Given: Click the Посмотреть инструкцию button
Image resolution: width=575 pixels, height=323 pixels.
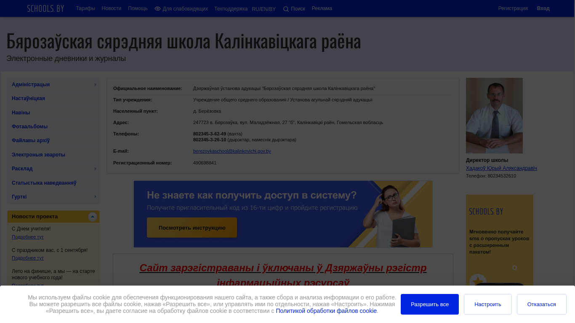Looking at the screenshot, I should (192, 228).
